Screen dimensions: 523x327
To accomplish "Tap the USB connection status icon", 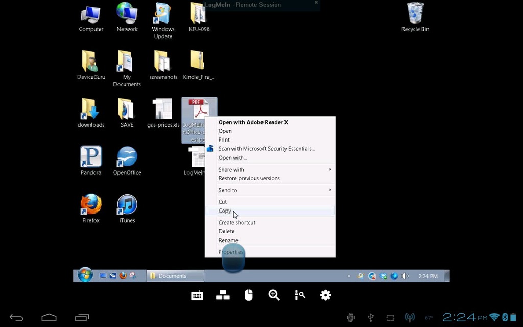I will 371,318.
